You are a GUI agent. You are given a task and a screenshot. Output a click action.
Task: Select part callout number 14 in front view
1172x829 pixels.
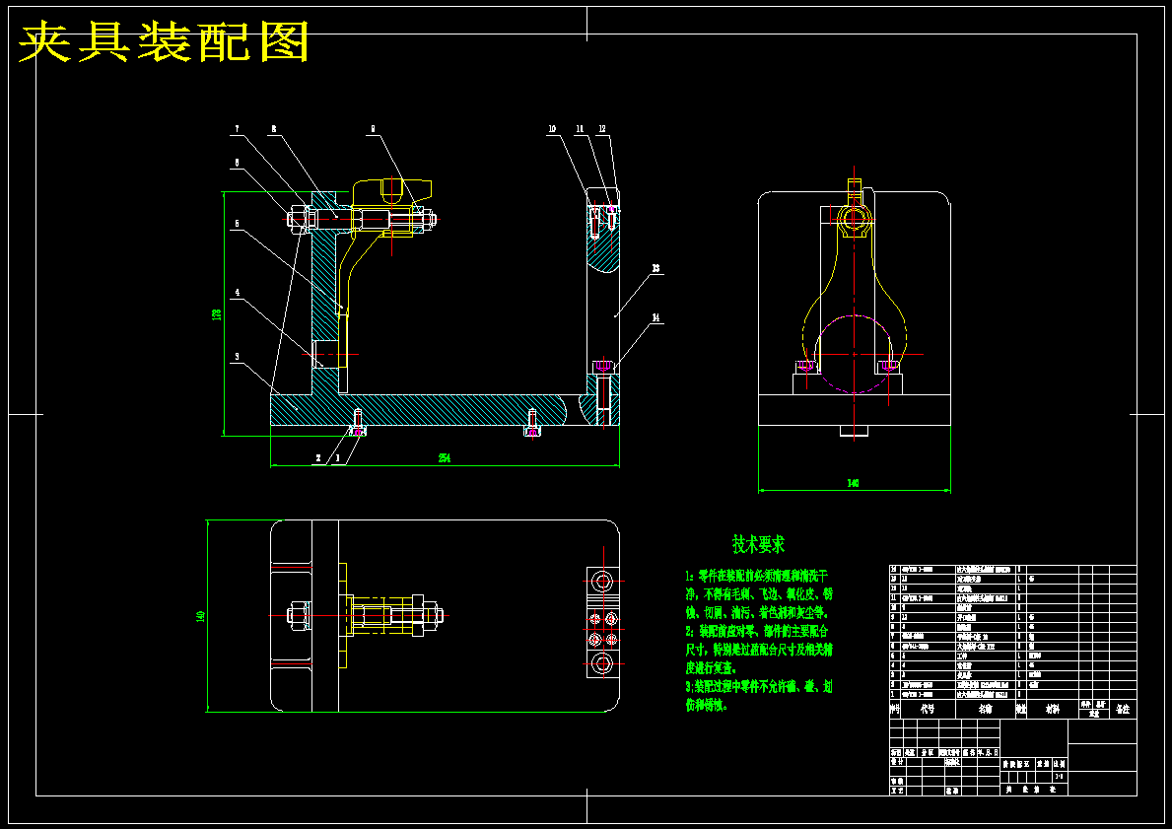coord(655,317)
